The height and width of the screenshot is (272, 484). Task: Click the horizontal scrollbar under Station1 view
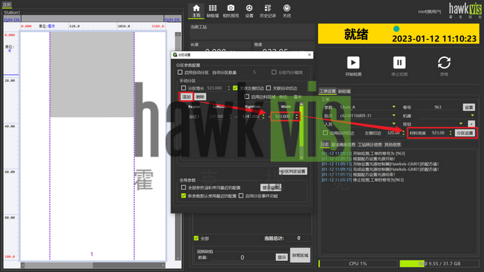[x=93, y=265]
